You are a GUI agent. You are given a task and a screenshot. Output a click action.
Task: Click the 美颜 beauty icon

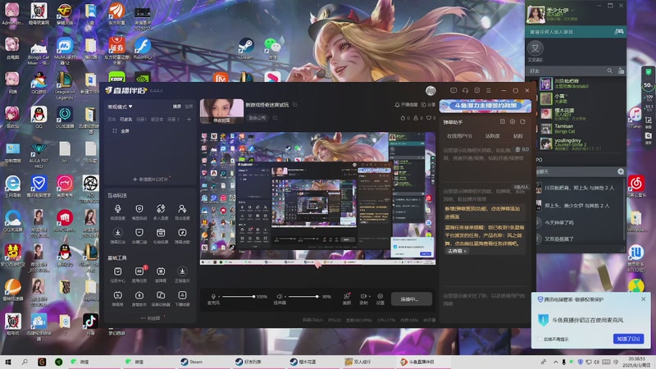click(x=347, y=298)
